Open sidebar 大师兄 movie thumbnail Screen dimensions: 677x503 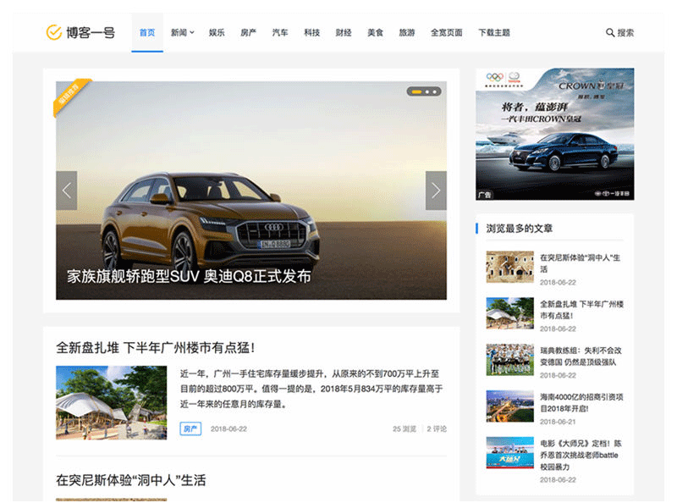pos(510,452)
